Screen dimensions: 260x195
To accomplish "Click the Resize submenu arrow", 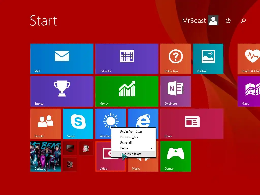I will (151, 148).
